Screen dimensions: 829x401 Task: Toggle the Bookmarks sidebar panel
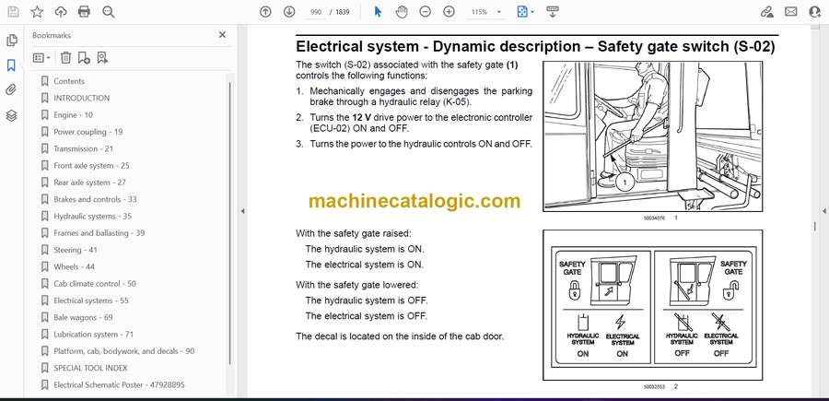(x=11, y=65)
